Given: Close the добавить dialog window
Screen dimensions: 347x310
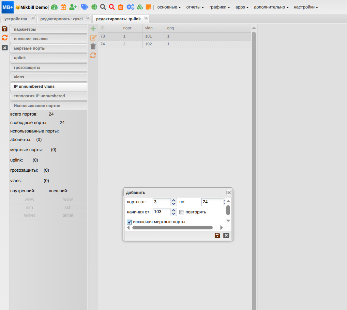Looking at the screenshot, I should click(229, 193).
